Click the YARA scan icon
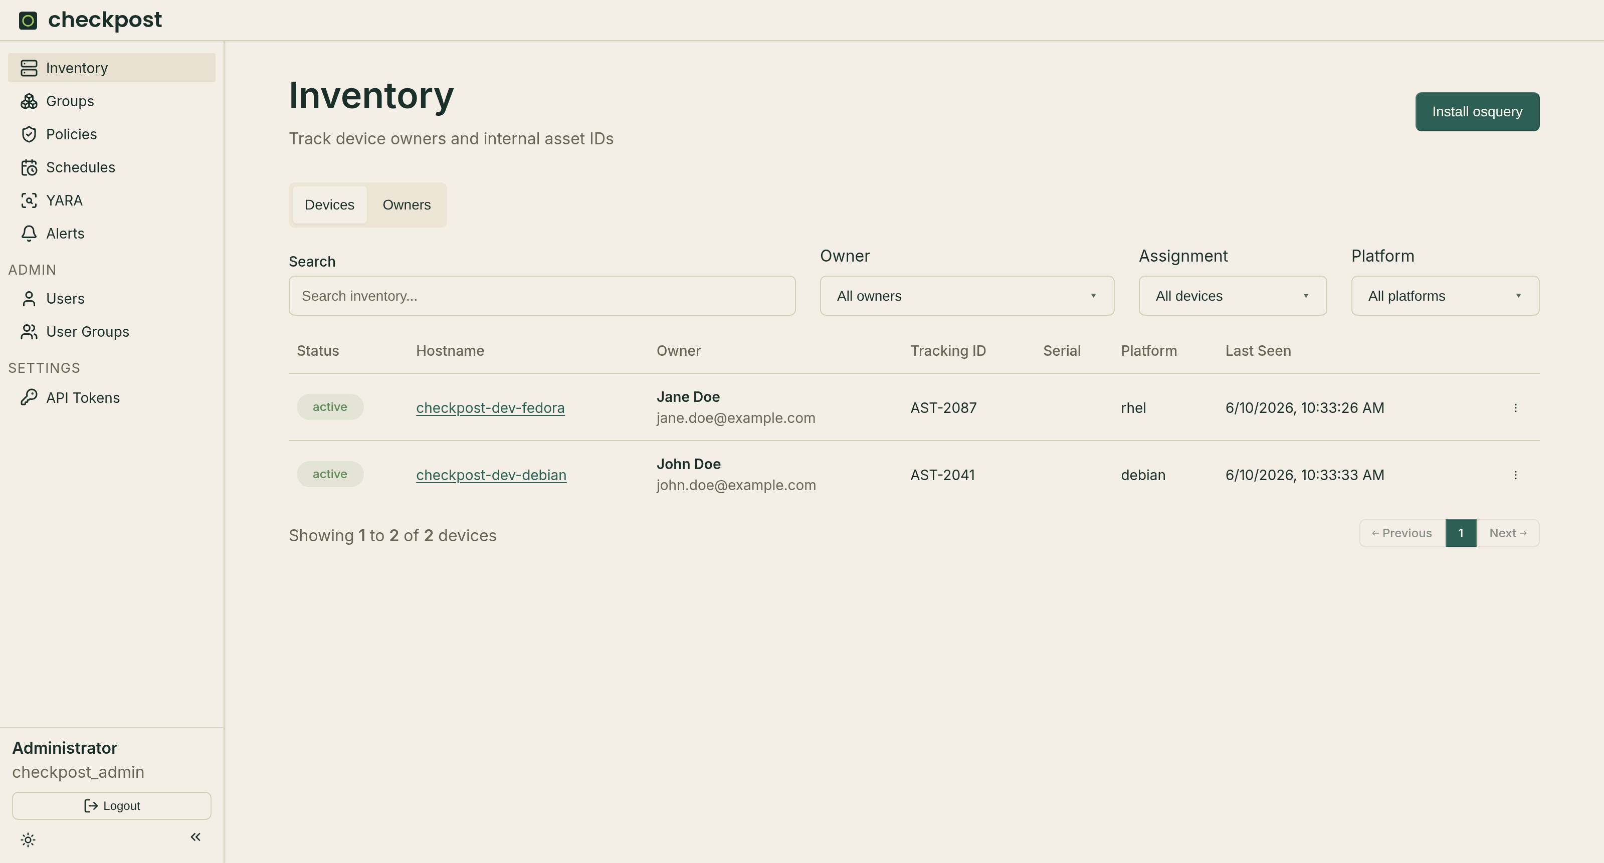This screenshot has width=1604, height=863. tap(29, 200)
